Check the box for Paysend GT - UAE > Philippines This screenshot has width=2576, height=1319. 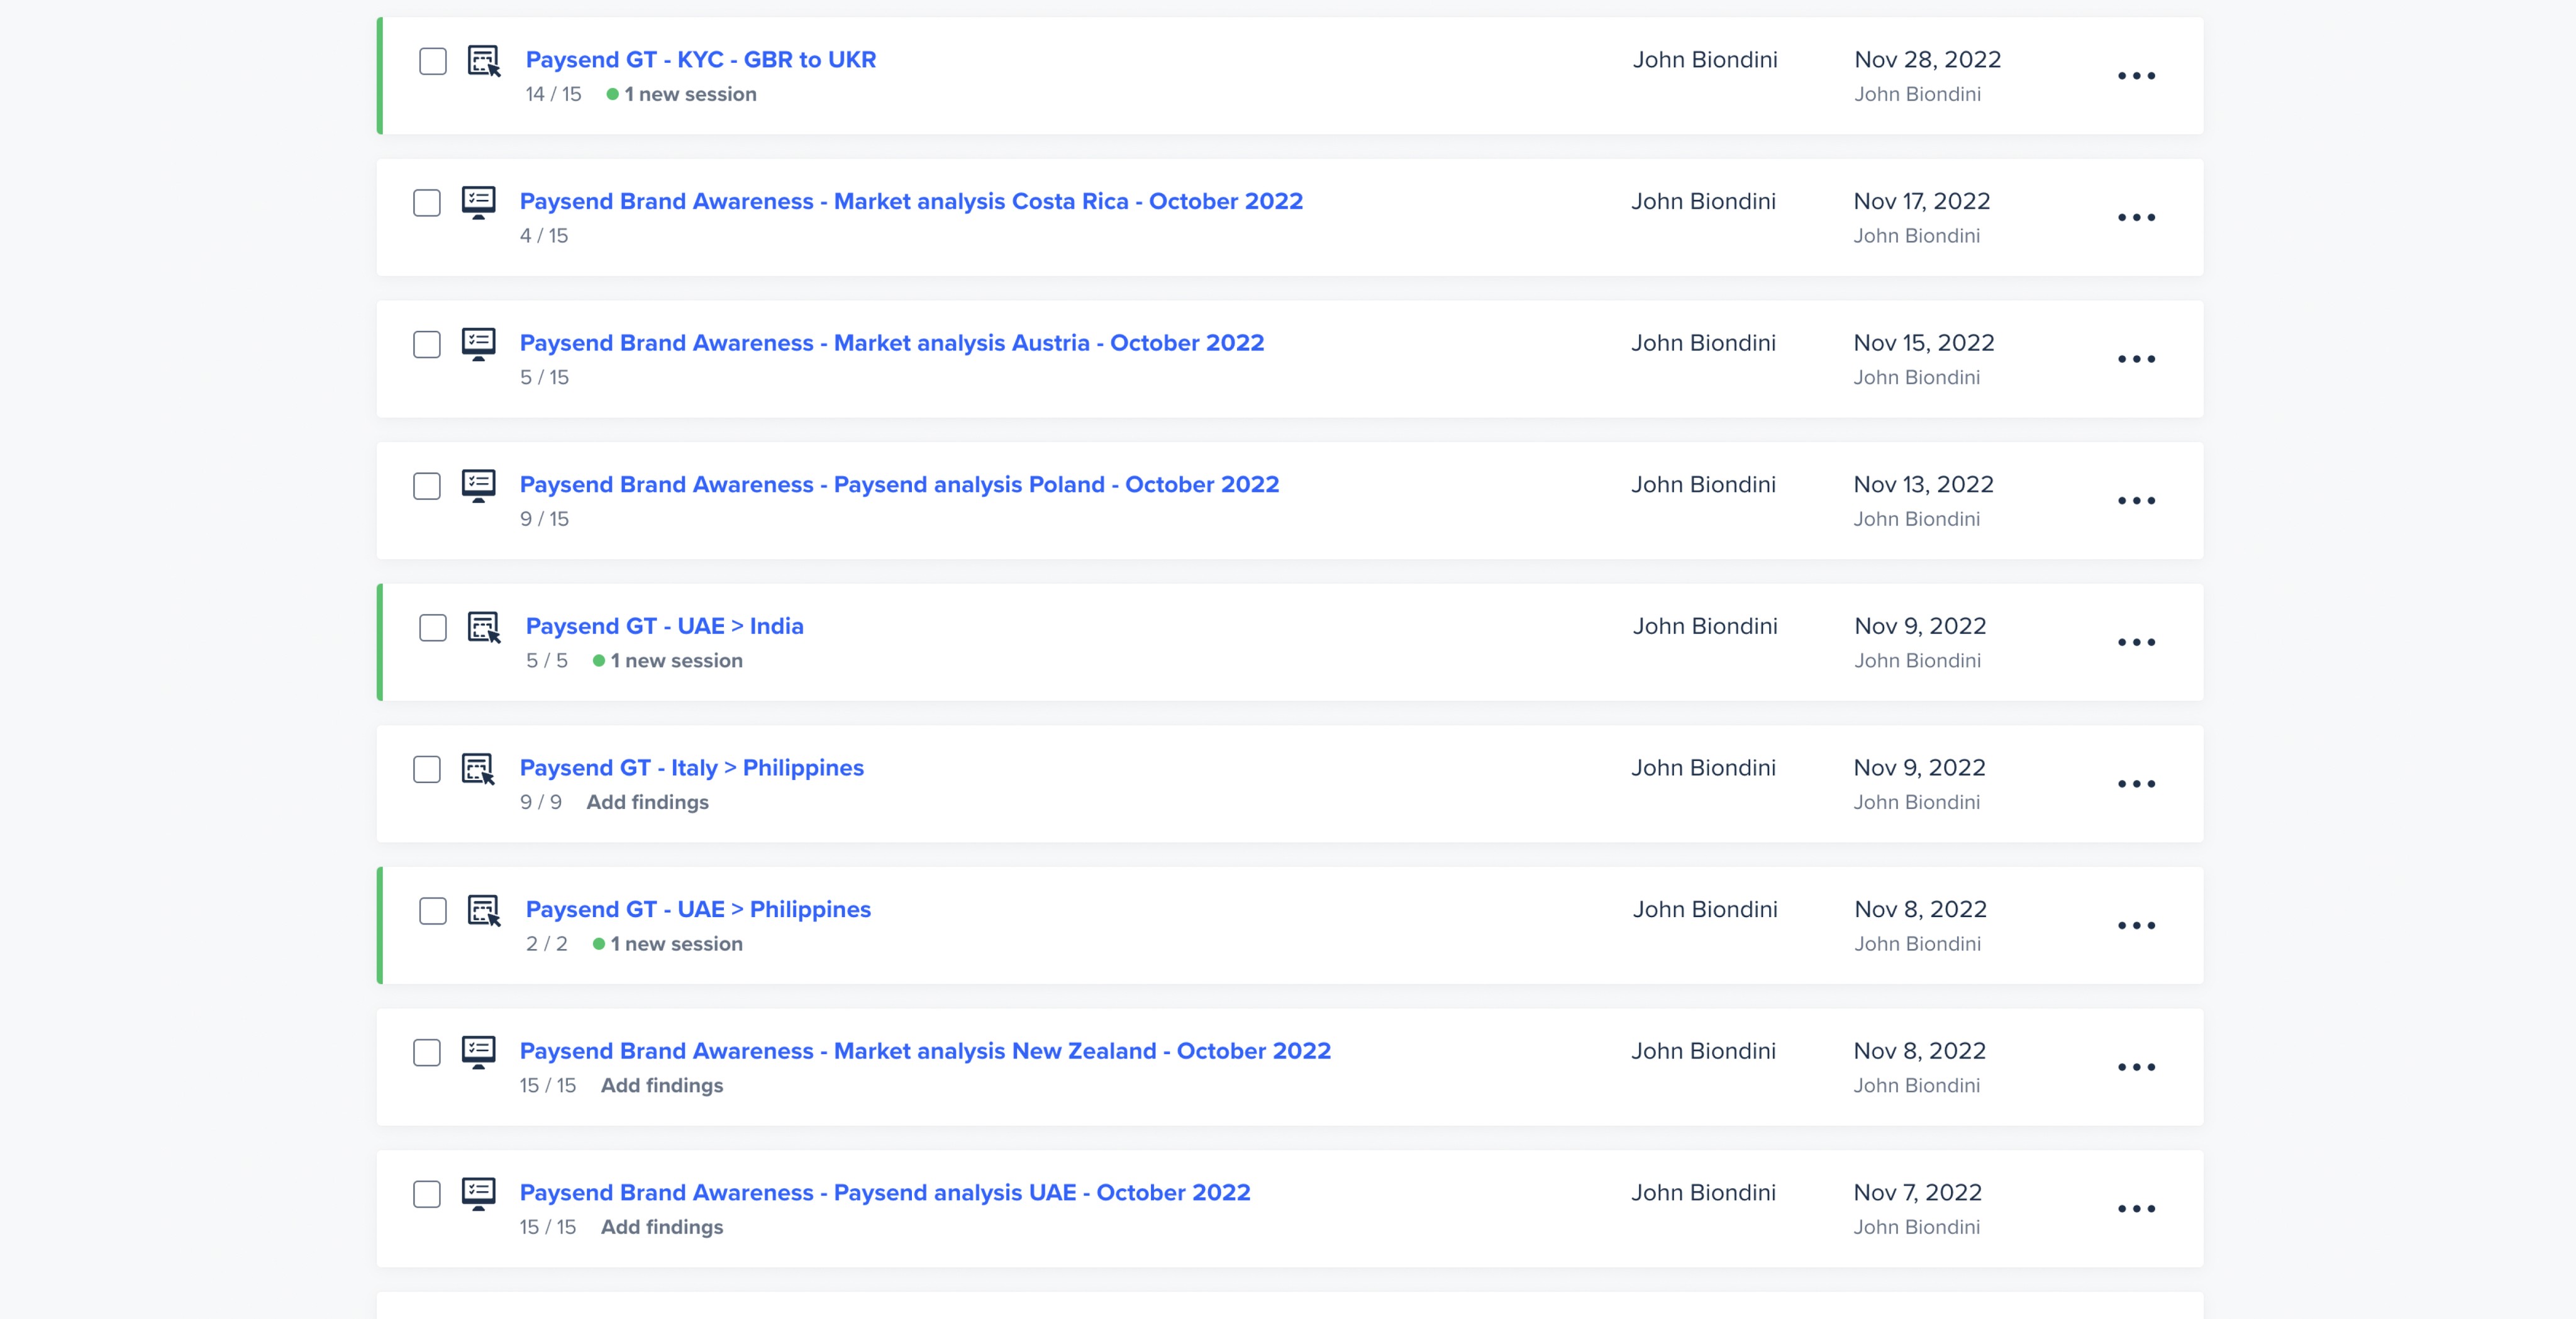click(x=433, y=911)
